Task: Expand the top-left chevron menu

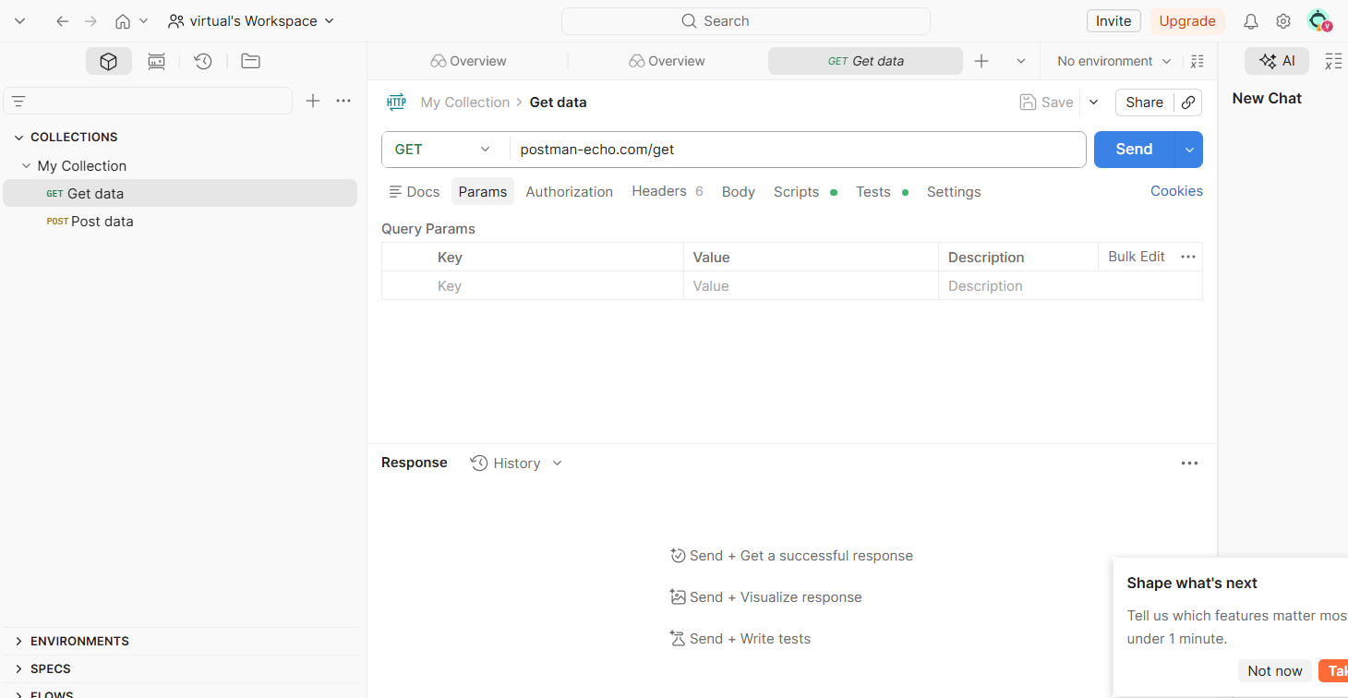Action: (x=20, y=21)
